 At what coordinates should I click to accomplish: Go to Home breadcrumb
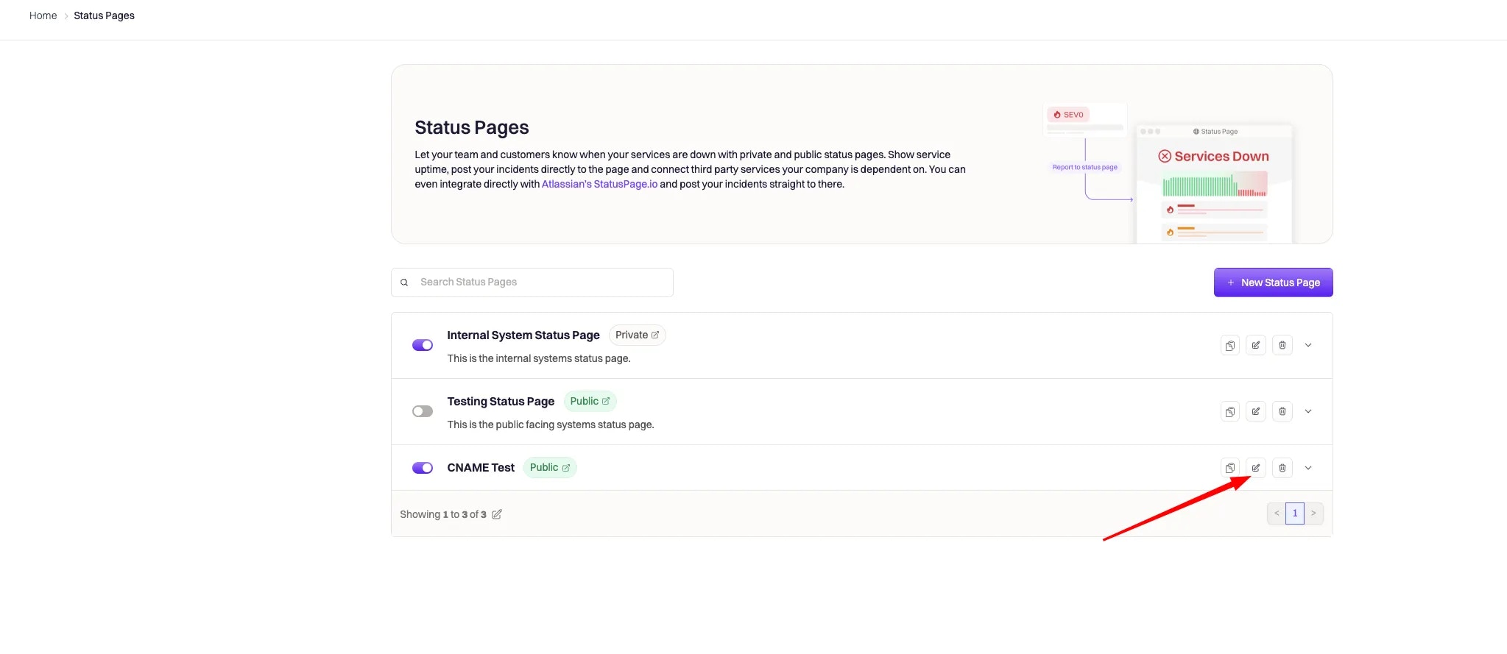click(43, 15)
